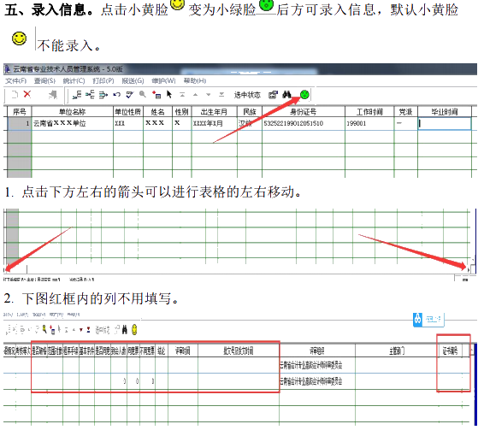Click the 单位名称 column header
Image resolution: width=484 pixels, height=430 pixels.
pos(73,112)
